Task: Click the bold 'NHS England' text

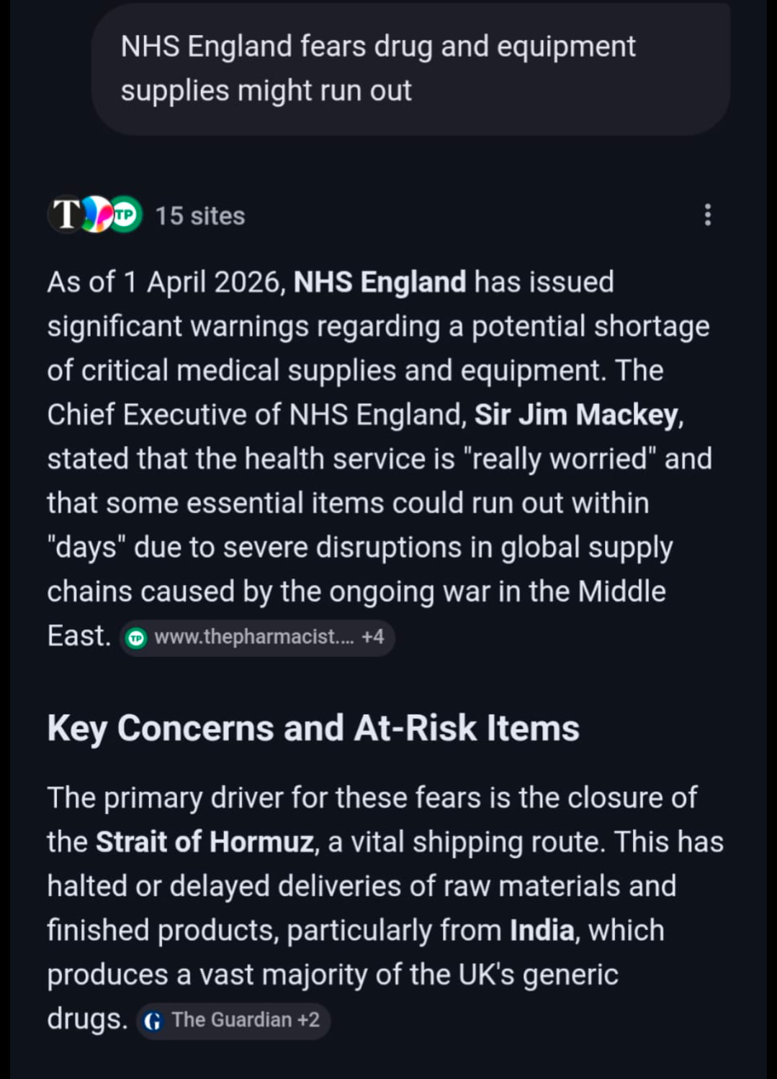Action: click(x=379, y=282)
